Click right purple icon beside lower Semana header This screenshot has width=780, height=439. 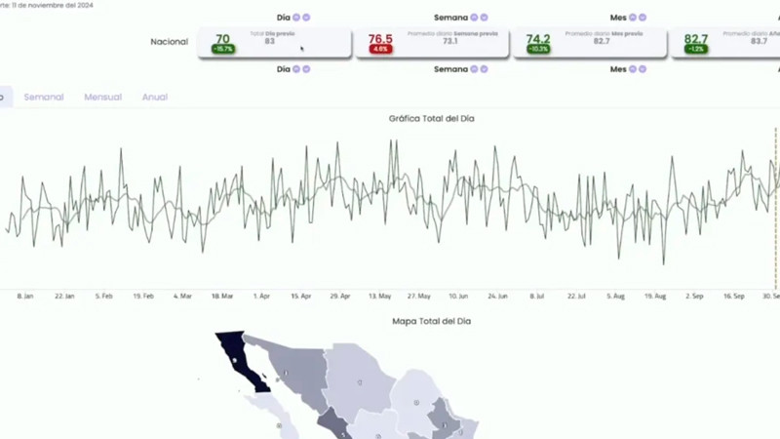[x=486, y=69]
